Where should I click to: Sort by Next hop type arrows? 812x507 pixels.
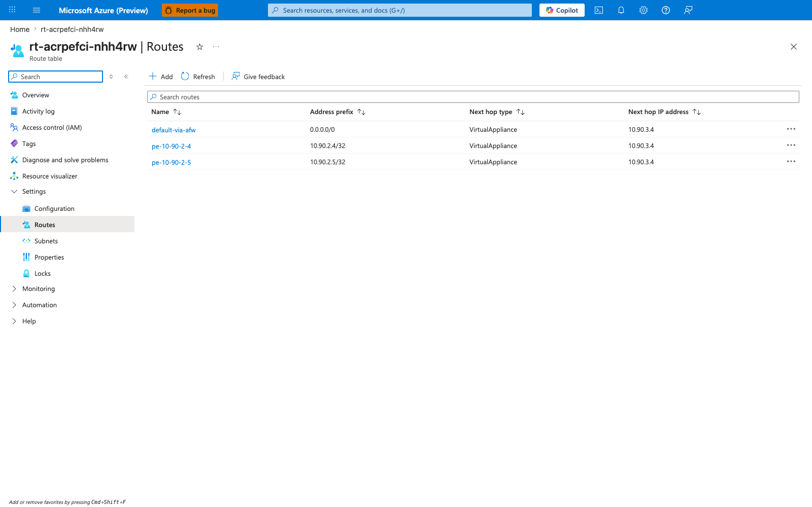coord(521,112)
